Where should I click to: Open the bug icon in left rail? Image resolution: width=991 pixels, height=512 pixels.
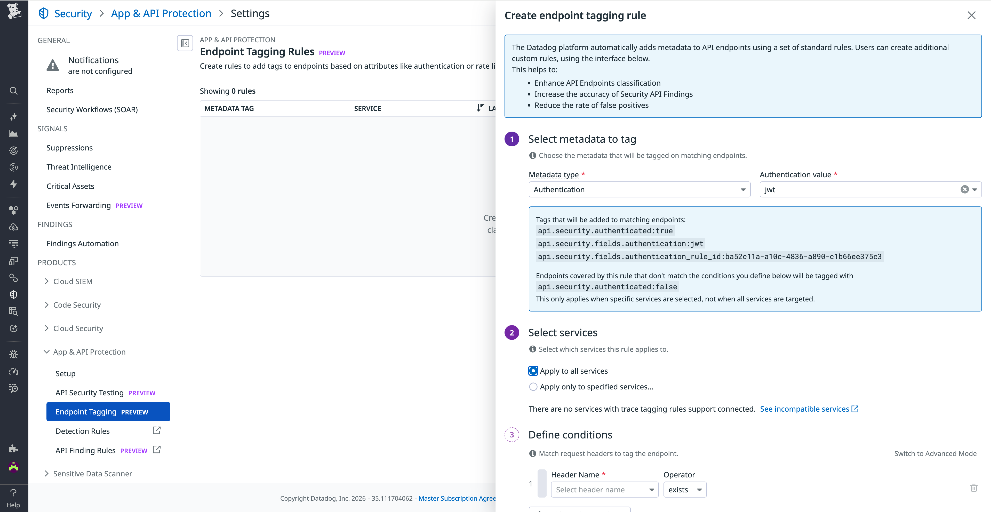click(13, 354)
